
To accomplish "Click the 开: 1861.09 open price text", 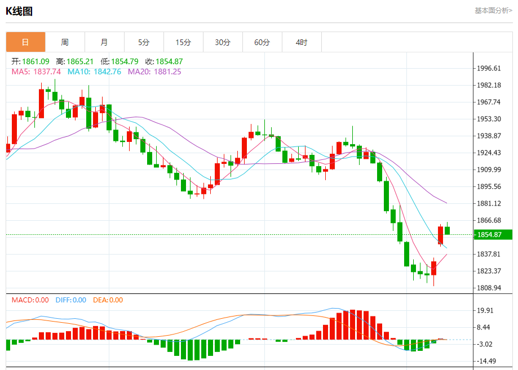I will pos(30,61).
